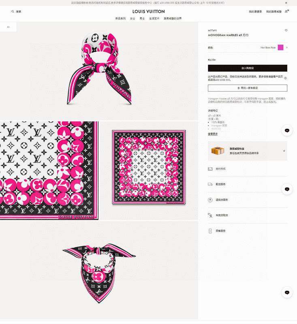Screen dimensions: 297x324
Task: Expand the color options chevron
Action: pyautogui.click(x=286, y=47)
